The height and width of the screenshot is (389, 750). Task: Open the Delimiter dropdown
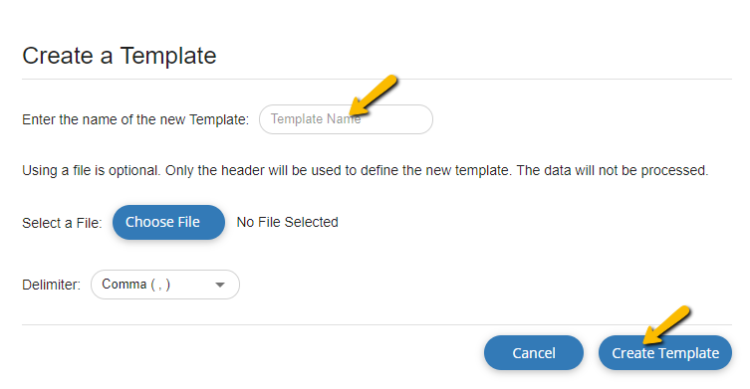pyautogui.click(x=165, y=285)
